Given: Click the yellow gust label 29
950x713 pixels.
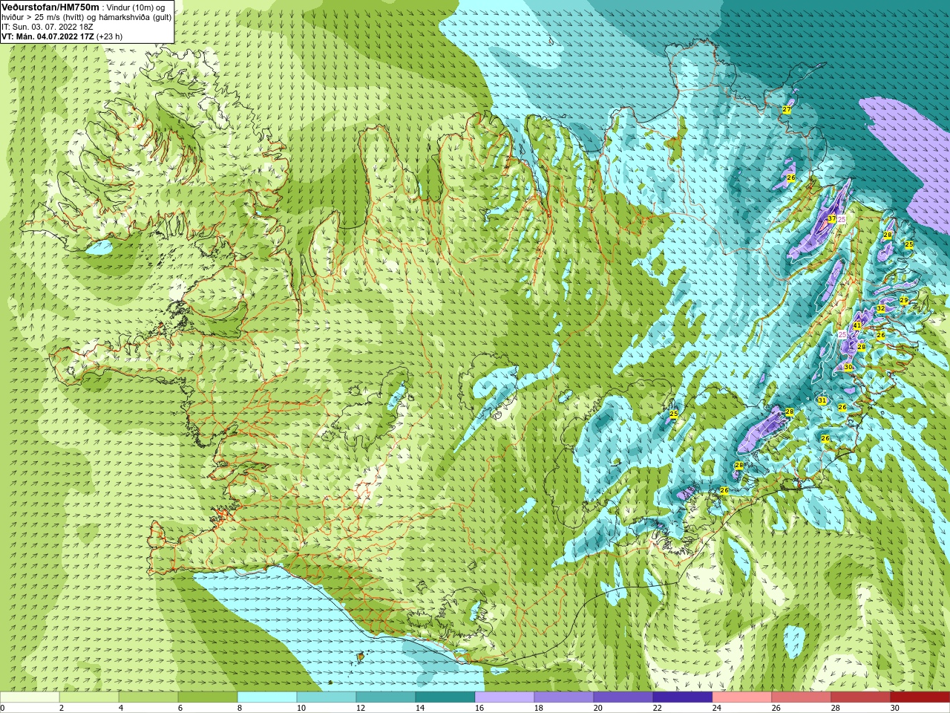Looking at the screenshot, I should pyautogui.click(x=904, y=300).
